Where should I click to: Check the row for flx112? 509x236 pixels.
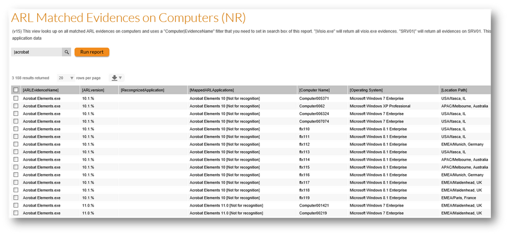tap(16, 144)
